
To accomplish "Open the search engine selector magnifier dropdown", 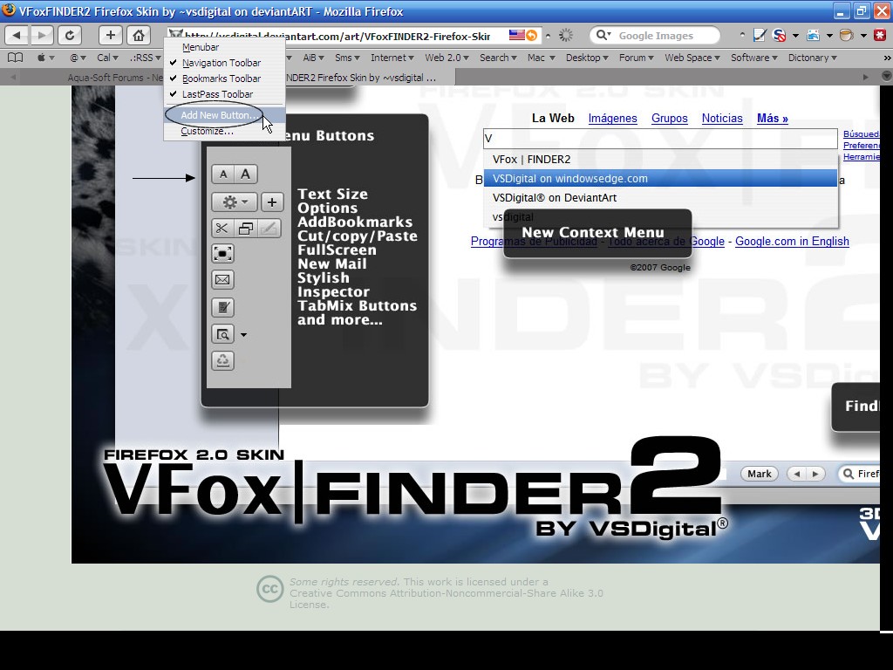I will [603, 35].
